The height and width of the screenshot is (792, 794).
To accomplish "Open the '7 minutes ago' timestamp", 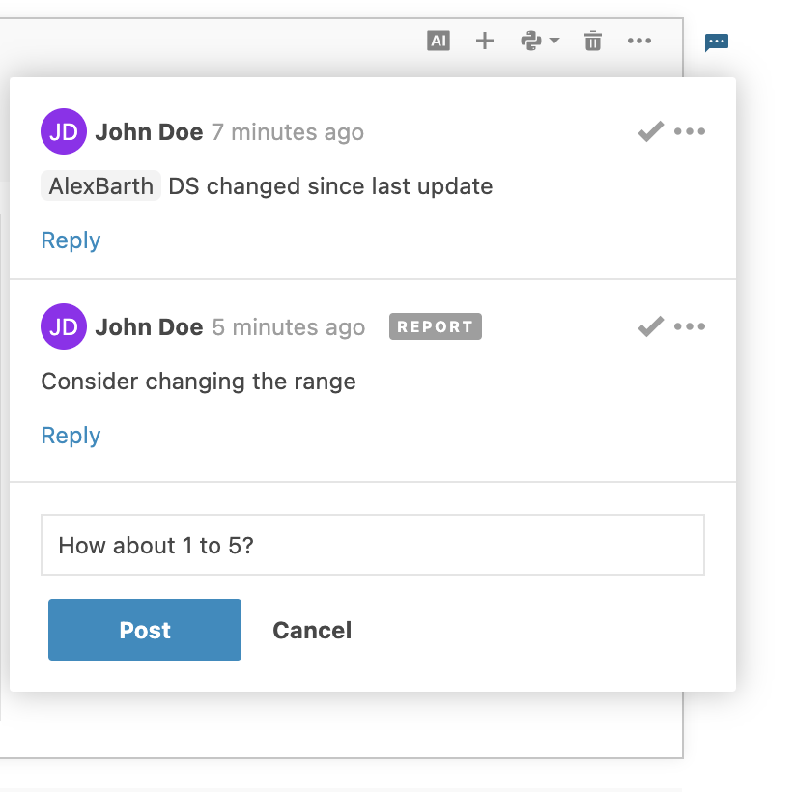I will click(287, 131).
